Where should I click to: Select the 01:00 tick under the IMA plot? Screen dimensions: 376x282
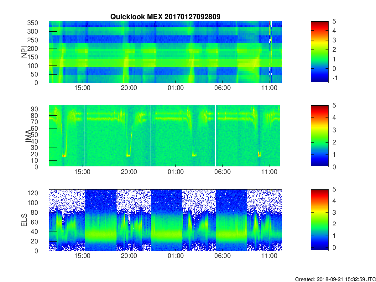pos(175,172)
